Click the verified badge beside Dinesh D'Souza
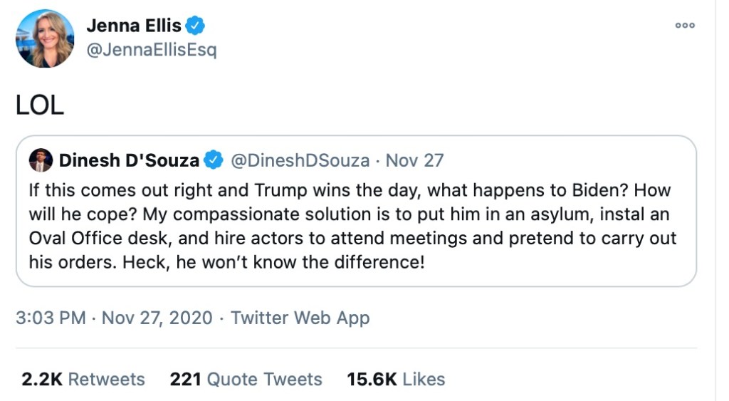The width and height of the screenshot is (729, 401). [x=214, y=160]
